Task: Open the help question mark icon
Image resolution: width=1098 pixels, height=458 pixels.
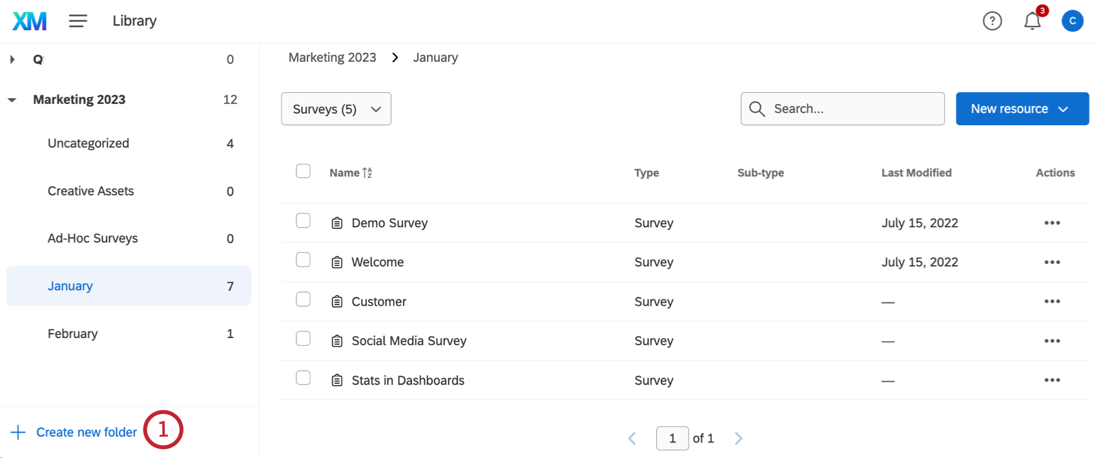Action: point(992,21)
